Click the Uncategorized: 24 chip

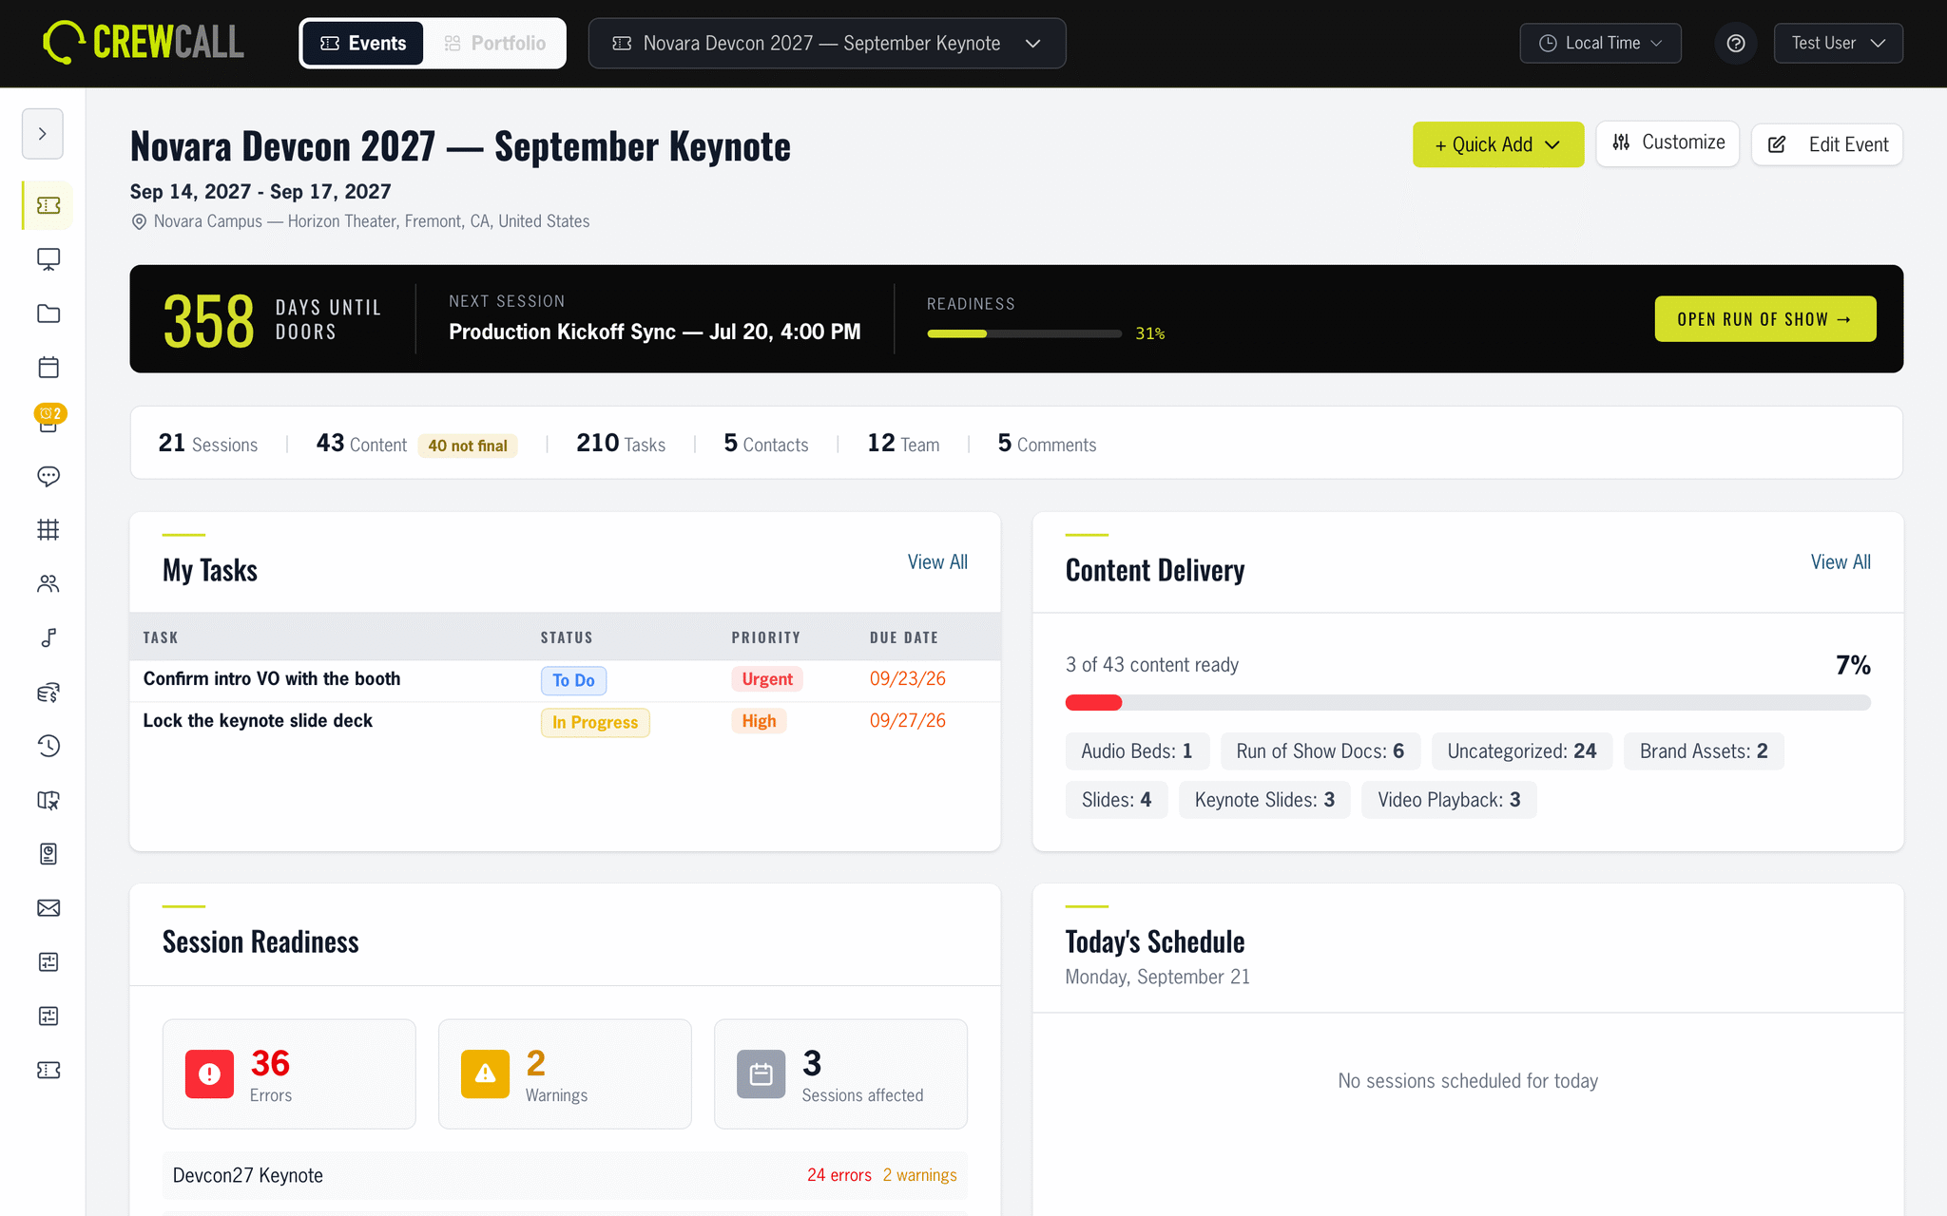coord(1522,751)
